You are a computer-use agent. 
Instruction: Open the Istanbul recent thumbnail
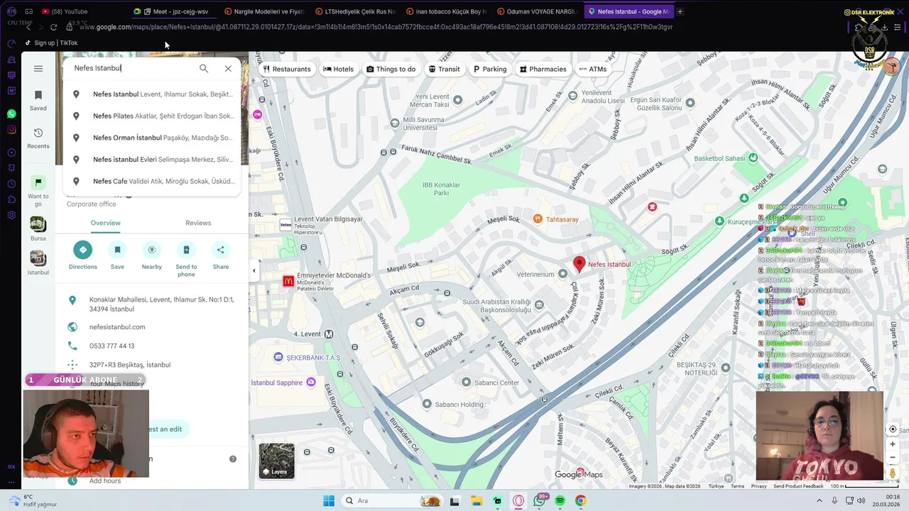click(38, 263)
